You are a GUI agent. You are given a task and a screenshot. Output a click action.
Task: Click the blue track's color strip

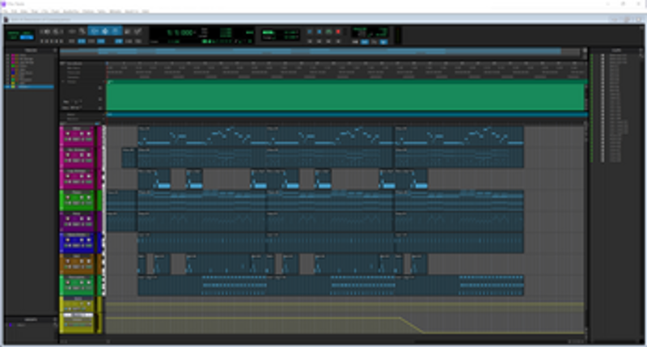(62, 243)
